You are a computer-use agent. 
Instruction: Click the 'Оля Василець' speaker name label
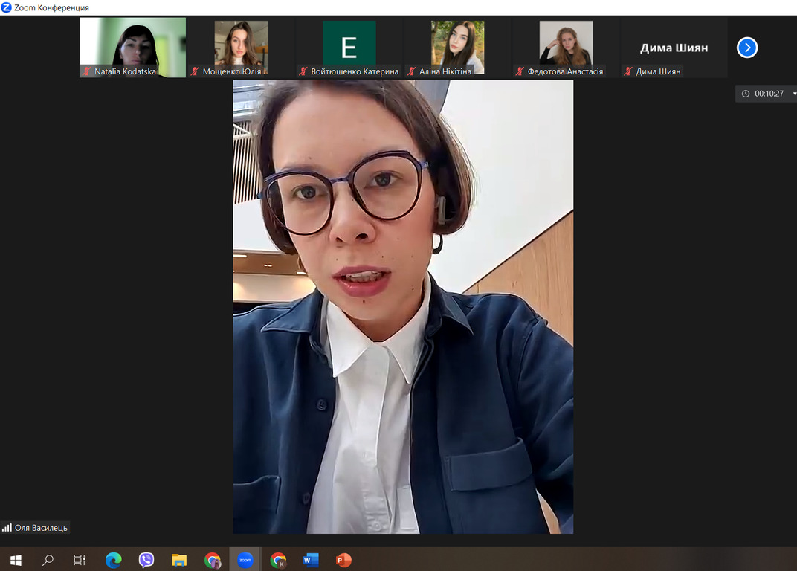(x=41, y=528)
